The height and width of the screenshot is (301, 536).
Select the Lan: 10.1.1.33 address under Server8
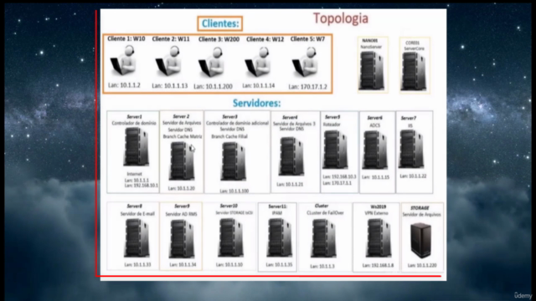click(137, 264)
